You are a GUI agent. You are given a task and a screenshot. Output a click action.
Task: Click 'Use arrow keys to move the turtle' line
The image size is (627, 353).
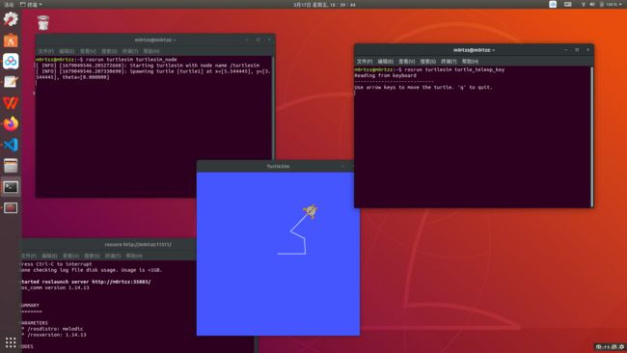(x=423, y=87)
